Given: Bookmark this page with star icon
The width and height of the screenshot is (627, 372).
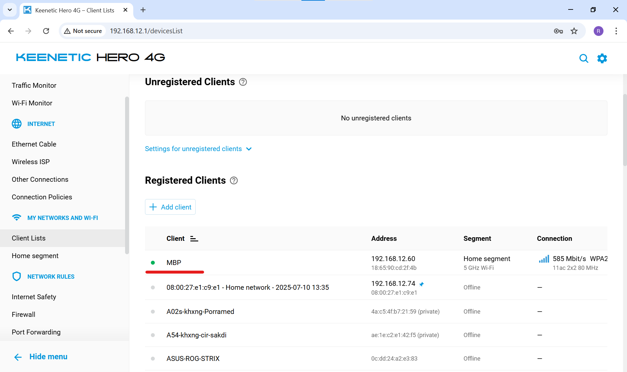Looking at the screenshot, I should point(574,31).
